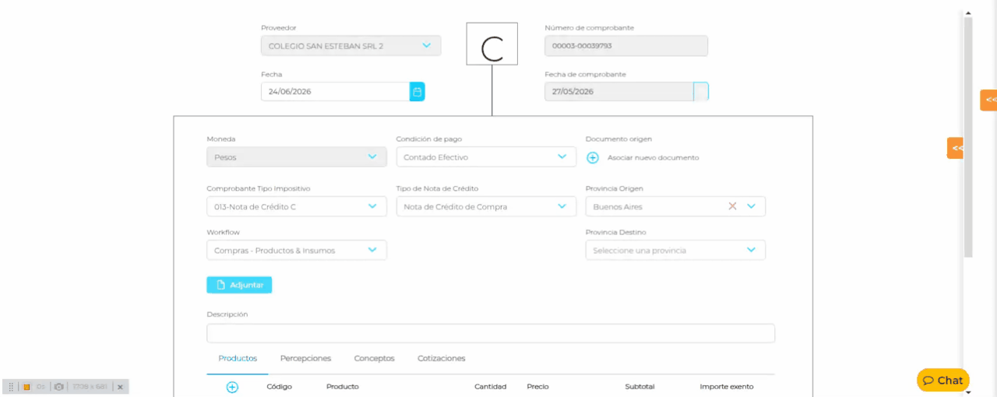Switch to the Conceptos tab
997x397 pixels.
[x=374, y=358]
